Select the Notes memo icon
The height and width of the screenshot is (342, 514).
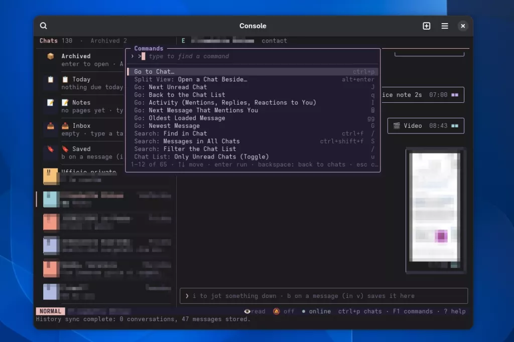click(51, 102)
